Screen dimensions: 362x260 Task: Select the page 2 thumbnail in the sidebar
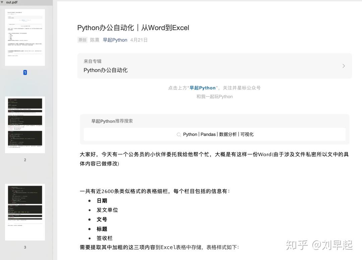[x=25, y=124]
